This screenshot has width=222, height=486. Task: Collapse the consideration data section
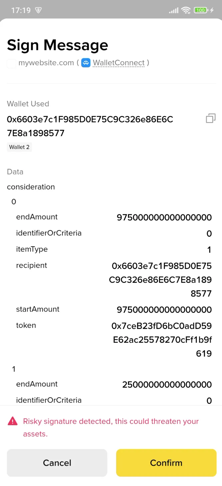click(31, 187)
